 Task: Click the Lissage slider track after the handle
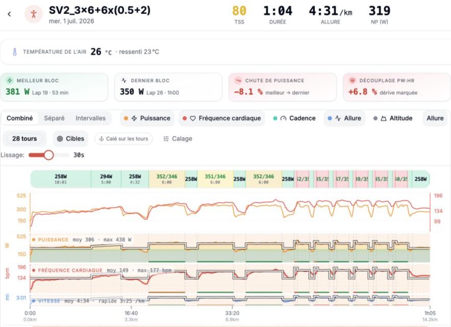coord(62,155)
